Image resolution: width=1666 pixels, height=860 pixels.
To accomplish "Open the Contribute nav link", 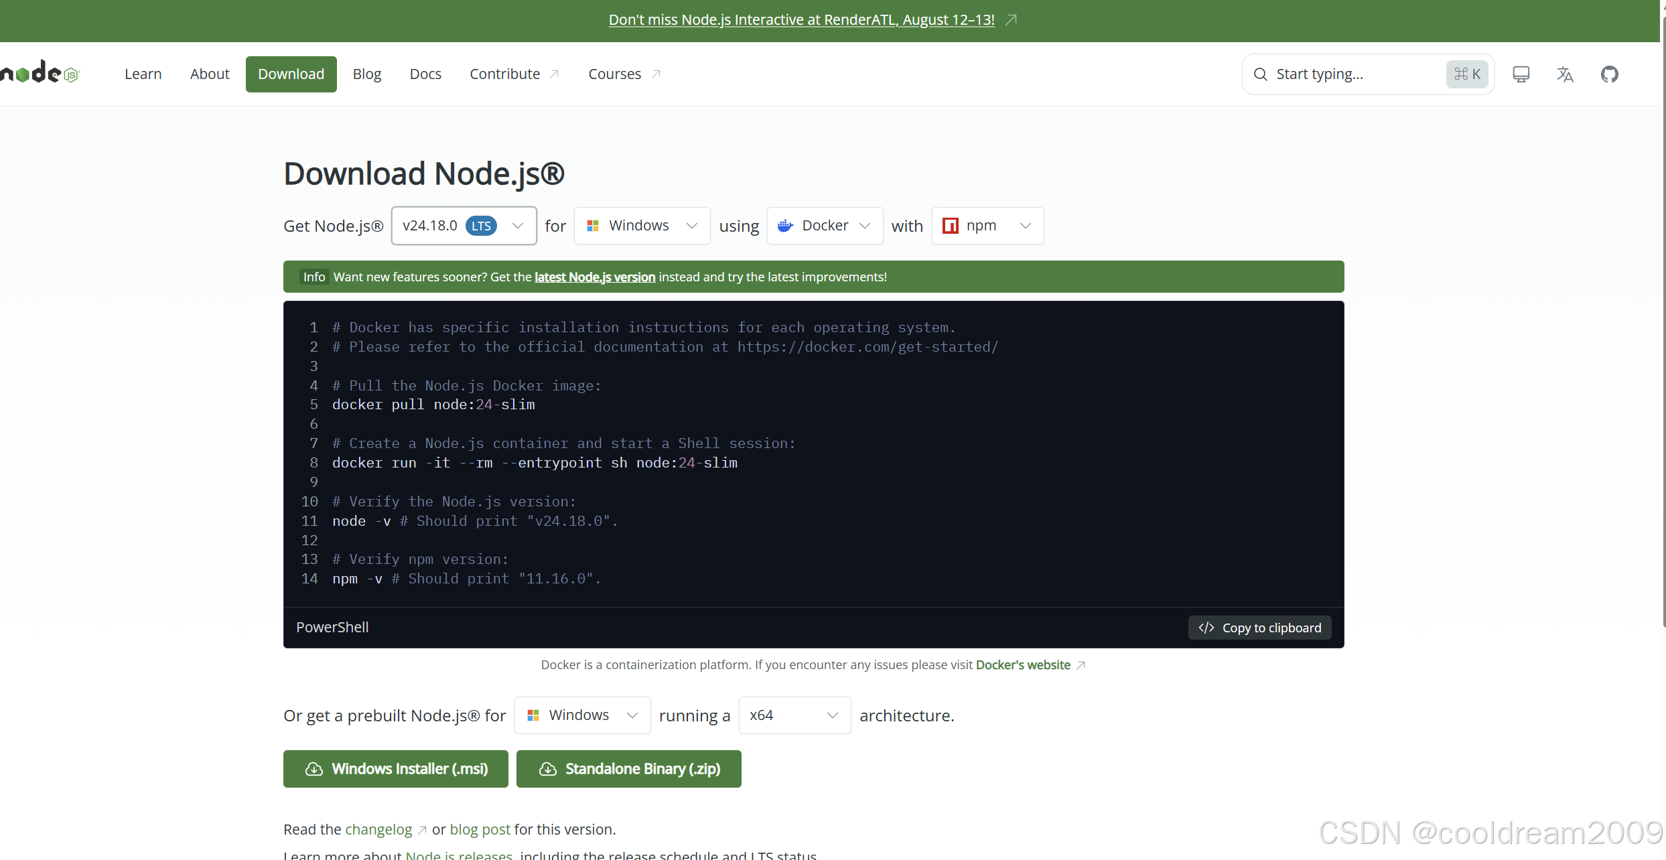I will point(514,74).
